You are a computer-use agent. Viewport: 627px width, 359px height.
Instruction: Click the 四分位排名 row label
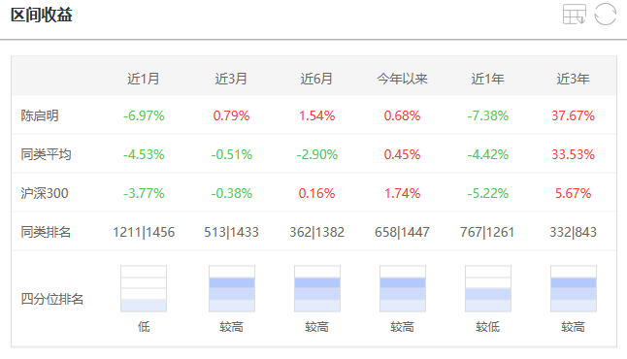coord(52,299)
